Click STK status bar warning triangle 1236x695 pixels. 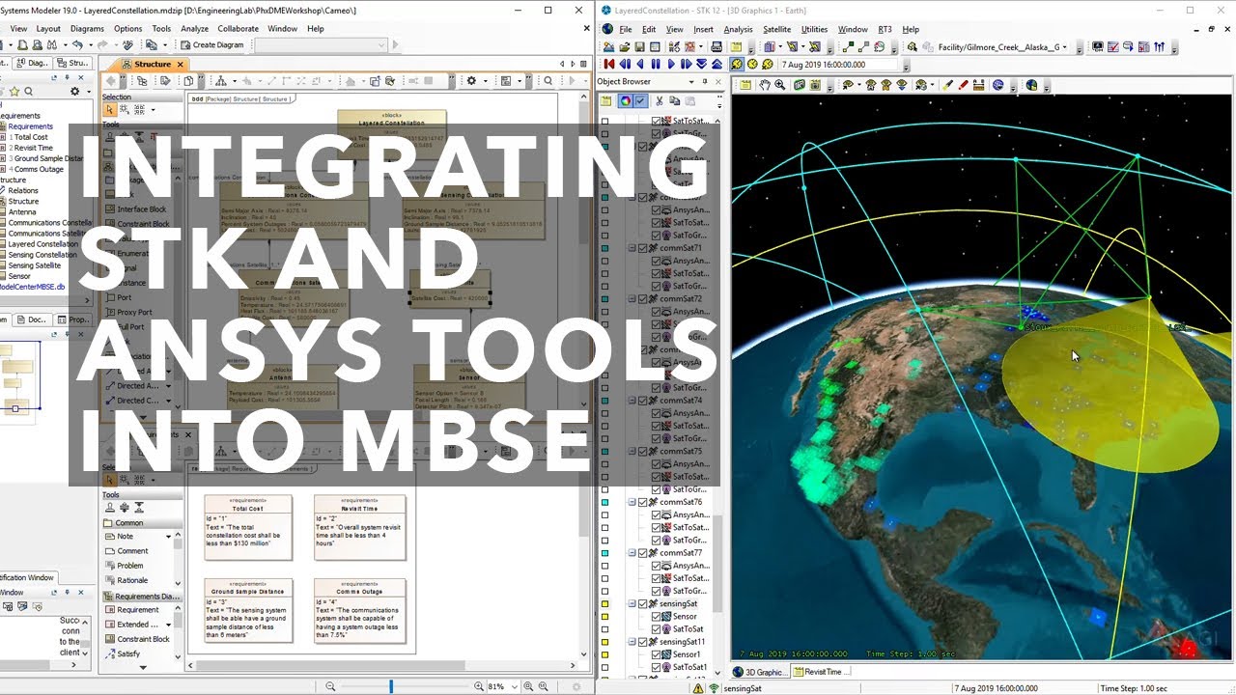pos(698,688)
